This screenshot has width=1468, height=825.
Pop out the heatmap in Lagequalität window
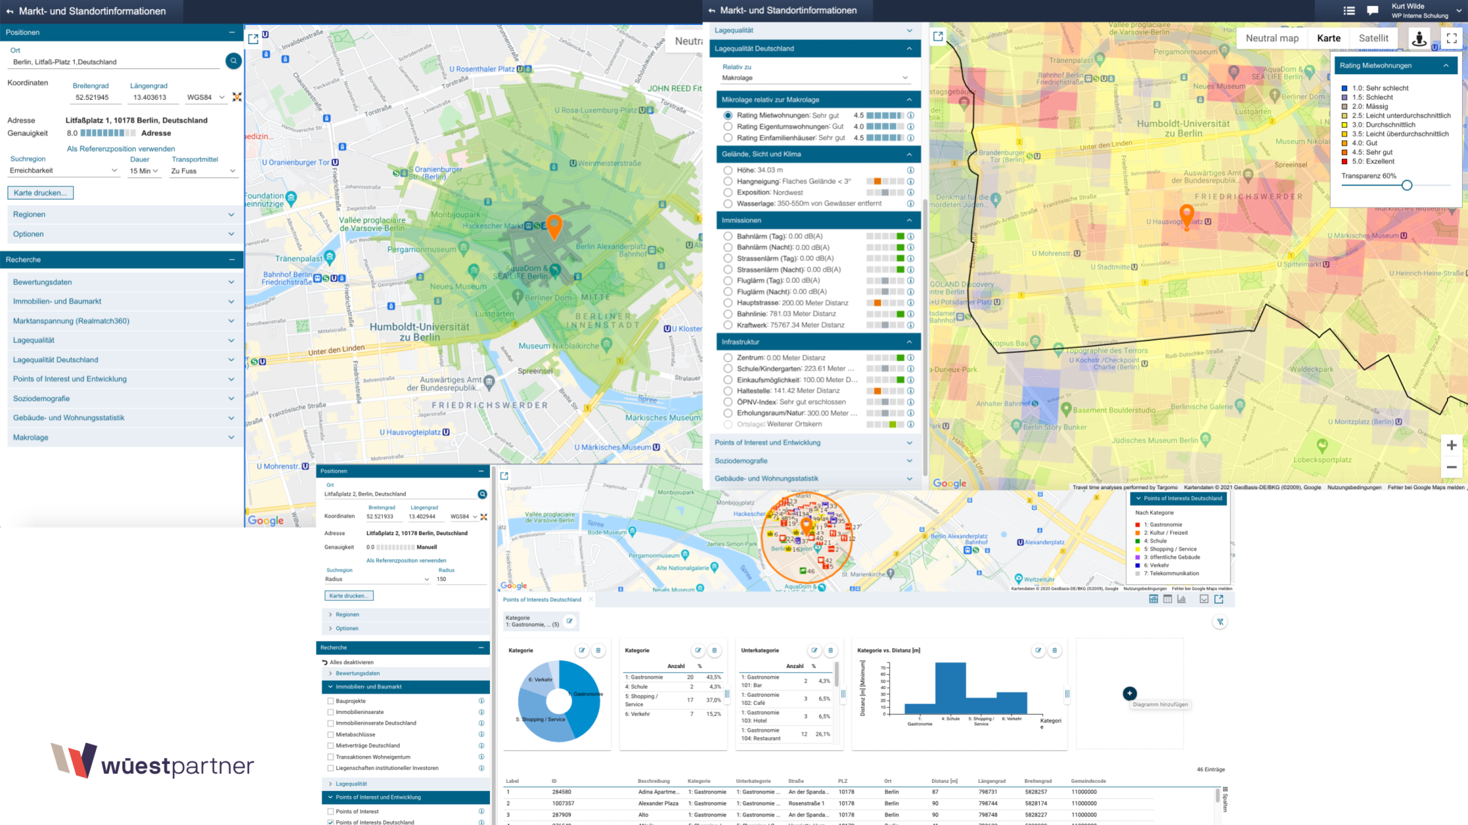[x=938, y=37]
